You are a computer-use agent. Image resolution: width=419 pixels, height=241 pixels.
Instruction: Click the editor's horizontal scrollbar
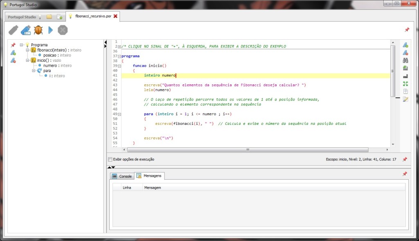(248, 150)
